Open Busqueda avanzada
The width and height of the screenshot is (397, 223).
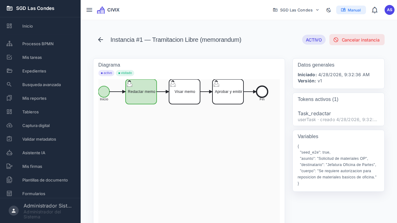pos(40,85)
